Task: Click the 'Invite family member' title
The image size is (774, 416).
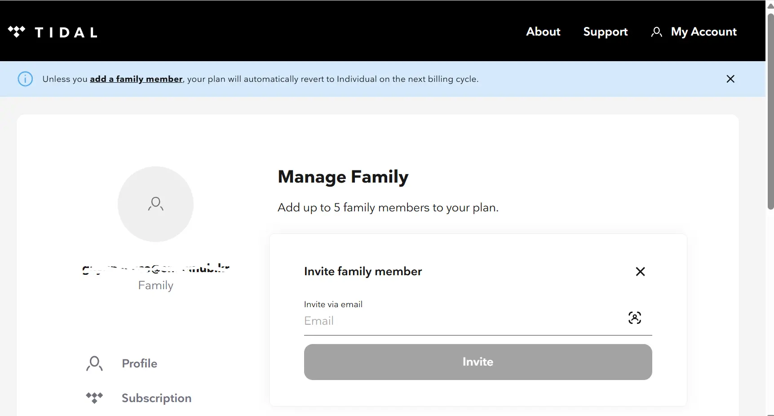Action: pyautogui.click(x=363, y=272)
